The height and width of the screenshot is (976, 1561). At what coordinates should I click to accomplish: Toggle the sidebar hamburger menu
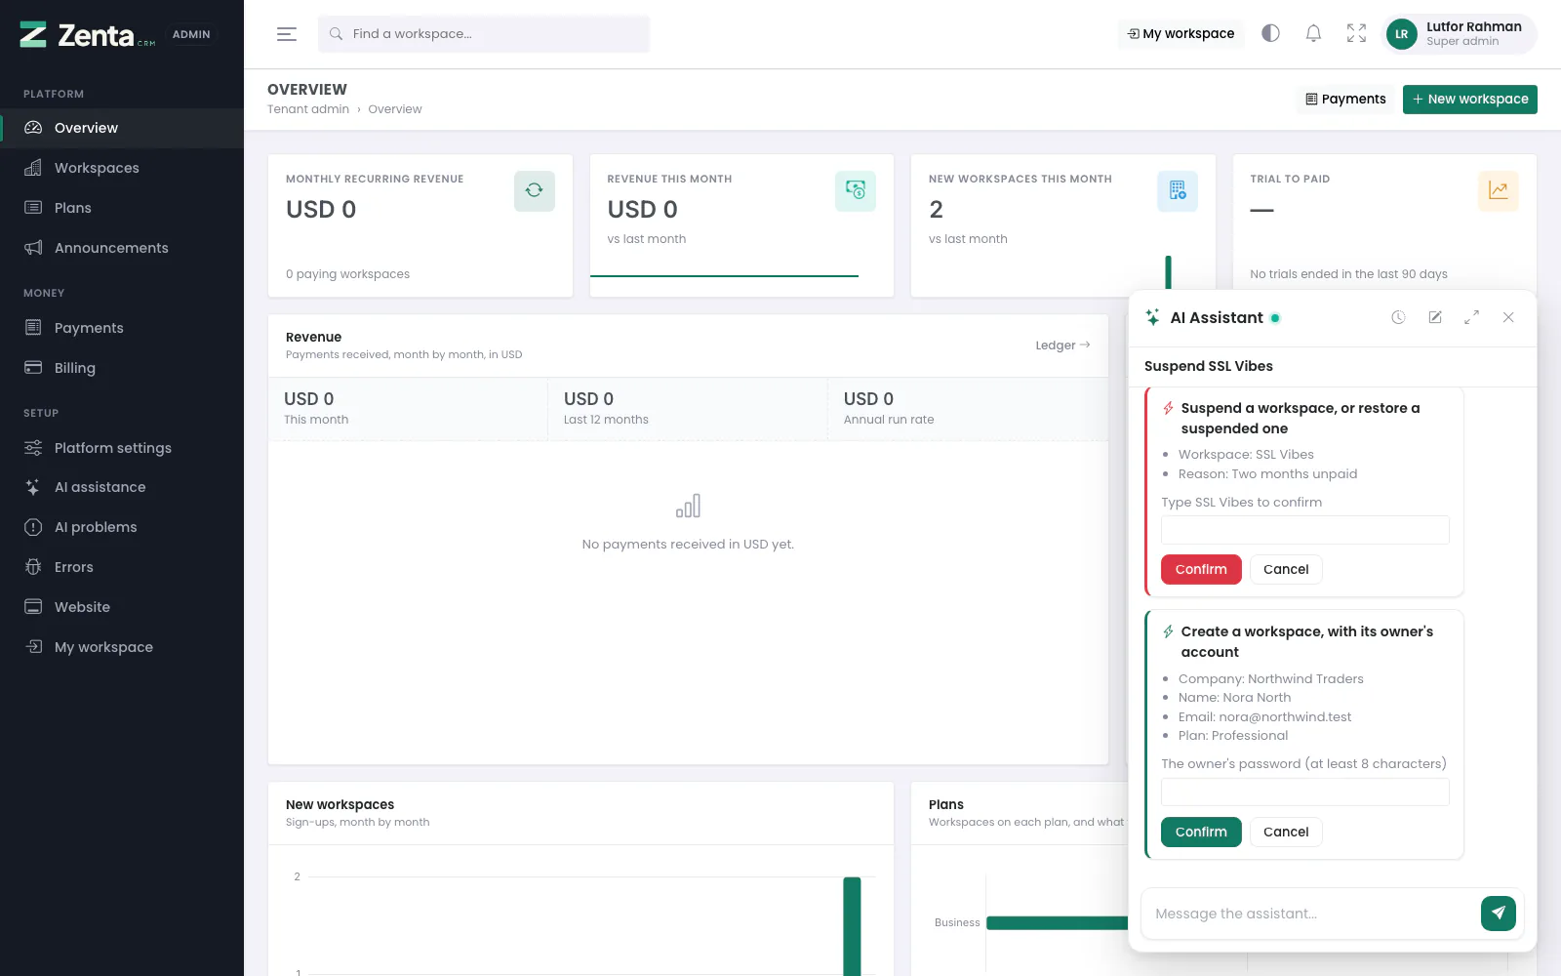tap(286, 34)
